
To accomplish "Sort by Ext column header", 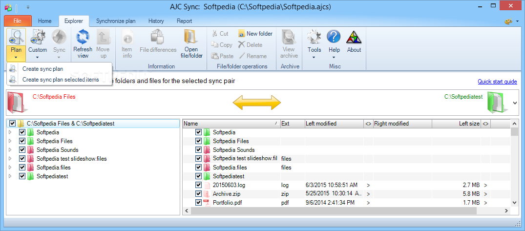I will click(293, 124).
